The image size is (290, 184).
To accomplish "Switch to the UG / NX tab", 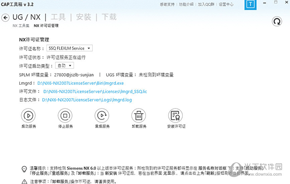I will (27, 17).
